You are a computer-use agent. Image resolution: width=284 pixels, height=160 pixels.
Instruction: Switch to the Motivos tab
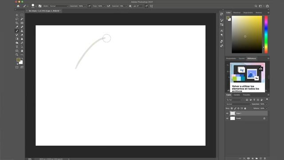(x=259, y=13)
